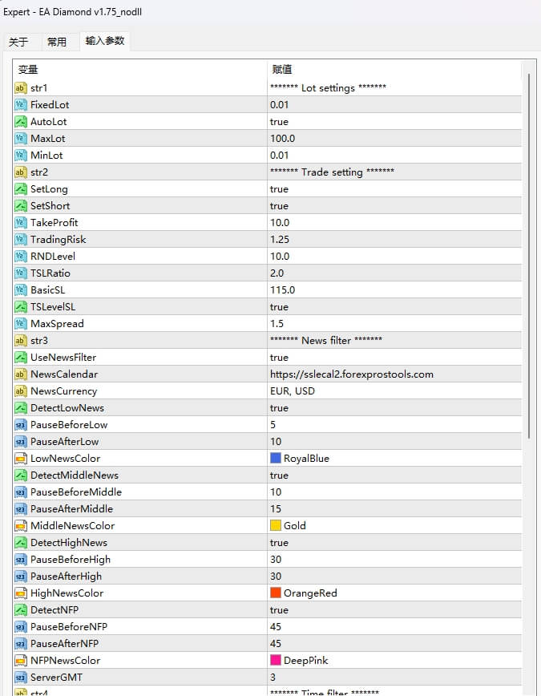Click the integer icon beside ServerGMT
Viewport: 541px width, 696px height.
point(21,677)
